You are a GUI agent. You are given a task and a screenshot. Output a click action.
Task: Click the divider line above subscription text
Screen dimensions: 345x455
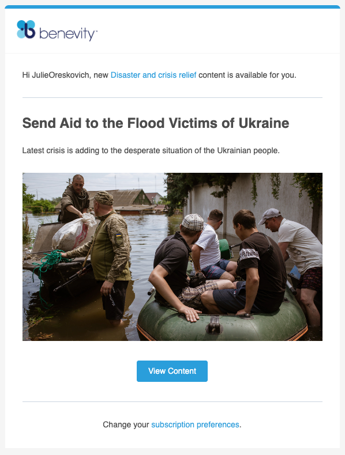(172, 402)
